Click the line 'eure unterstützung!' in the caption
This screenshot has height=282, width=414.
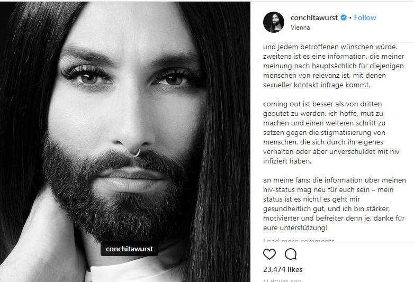click(295, 228)
